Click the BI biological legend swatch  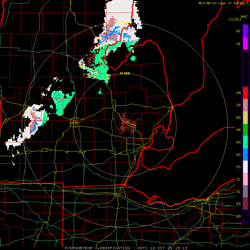[x=245, y=204]
